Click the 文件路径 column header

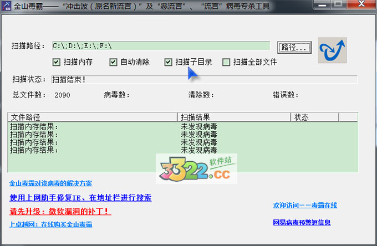93,117
